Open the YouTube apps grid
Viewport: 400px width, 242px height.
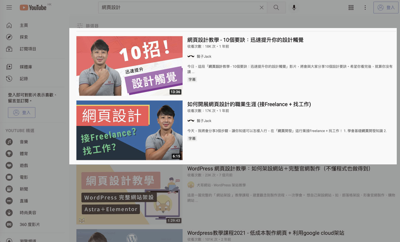pos(351,8)
